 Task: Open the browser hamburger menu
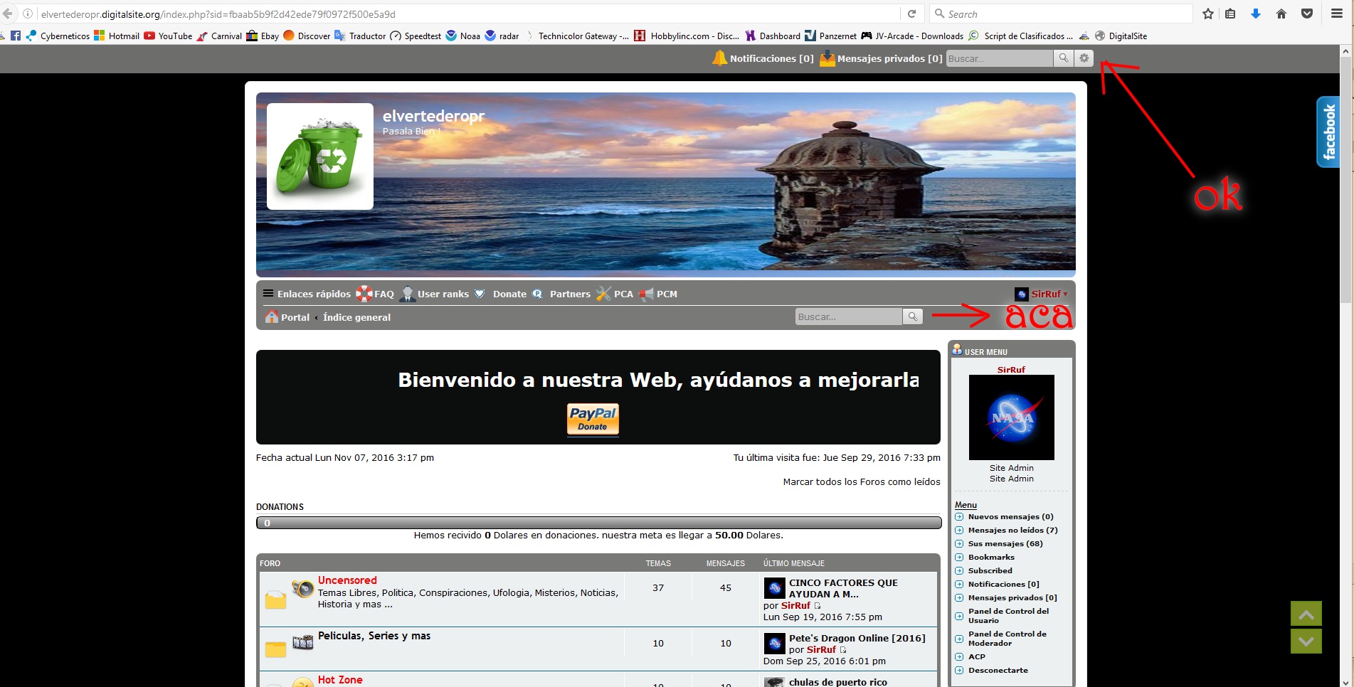tap(1336, 14)
